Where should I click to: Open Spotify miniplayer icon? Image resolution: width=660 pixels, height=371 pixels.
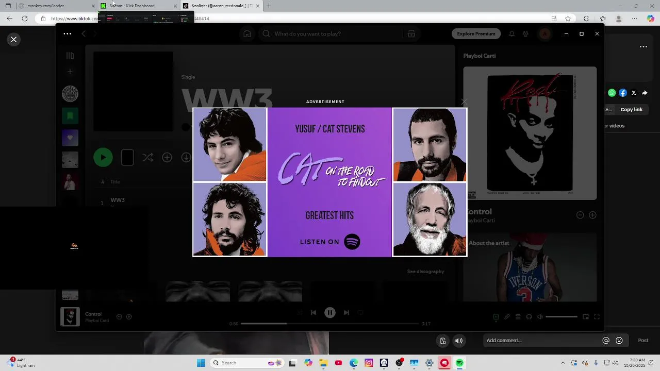click(x=586, y=317)
